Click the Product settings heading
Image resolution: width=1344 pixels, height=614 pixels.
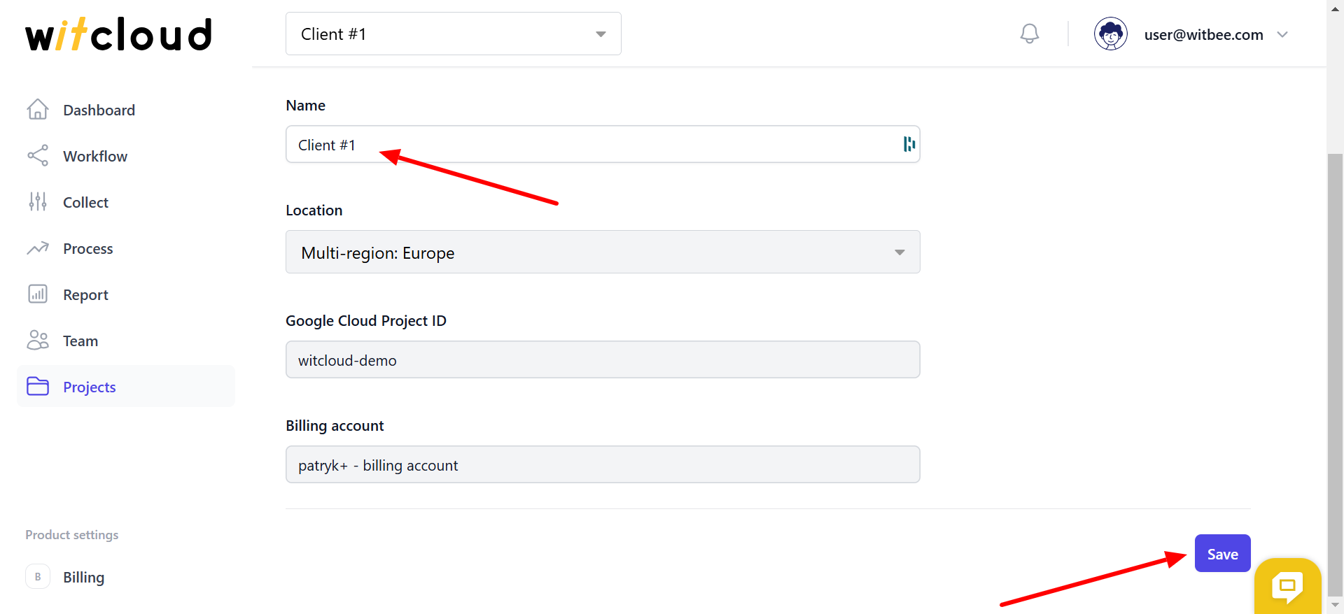[71, 534]
